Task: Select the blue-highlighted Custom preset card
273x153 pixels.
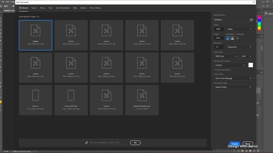Action: point(35,35)
